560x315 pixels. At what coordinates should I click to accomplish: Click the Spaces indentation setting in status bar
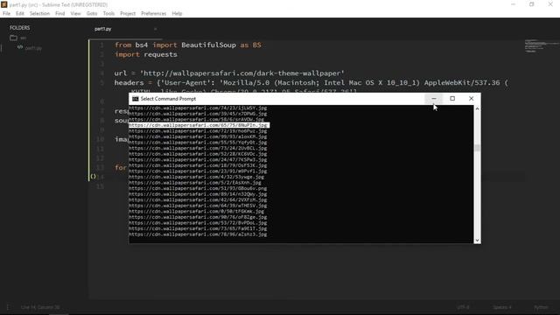pyautogui.click(x=502, y=307)
